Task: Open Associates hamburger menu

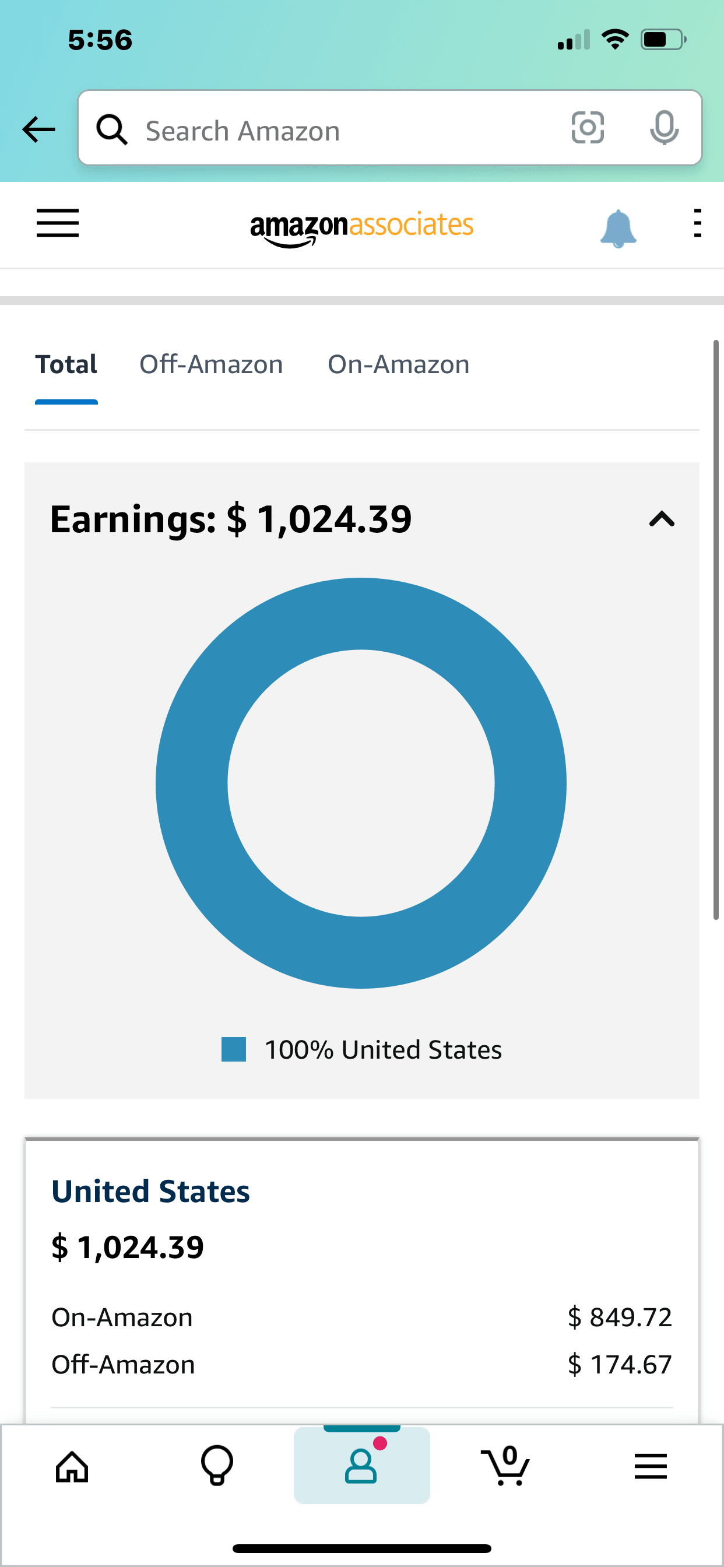Action: pyautogui.click(x=58, y=223)
